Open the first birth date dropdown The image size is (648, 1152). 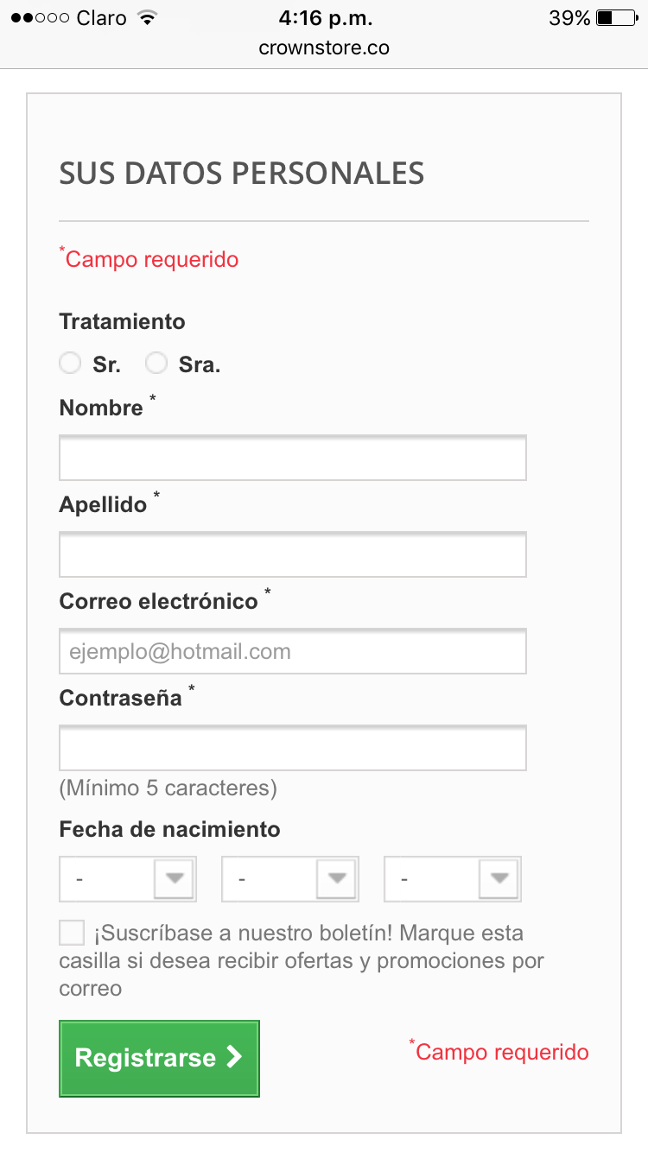[128, 879]
